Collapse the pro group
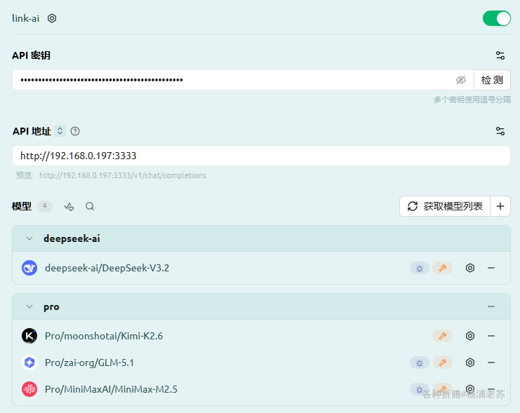The image size is (520, 413). [x=29, y=306]
